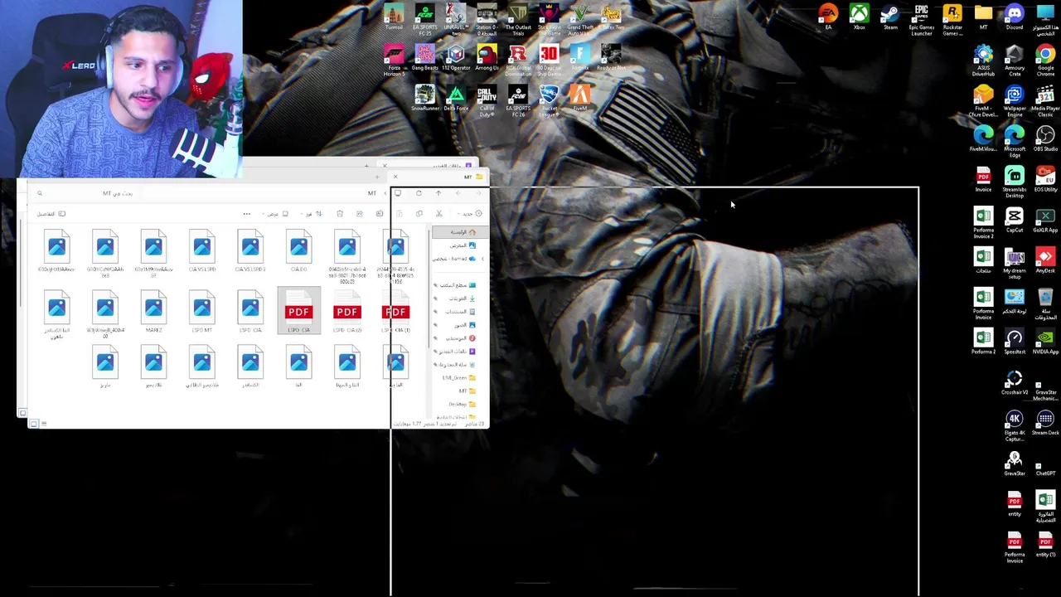This screenshot has height=597, width=1061.
Task: Open the MT folder on the desktop
Action: [x=983, y=17]
